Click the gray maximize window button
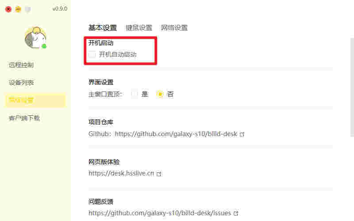This screenshot has height=221, width=354. 28,9
